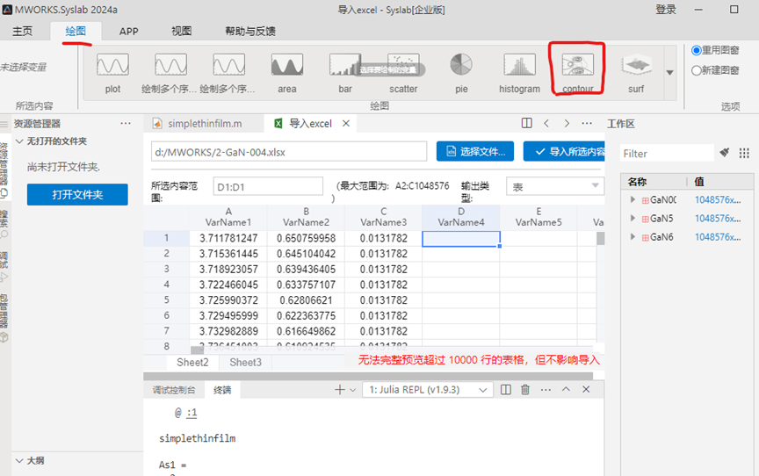
Task: Select column A VarName1 header
Action: pos(228,217)
